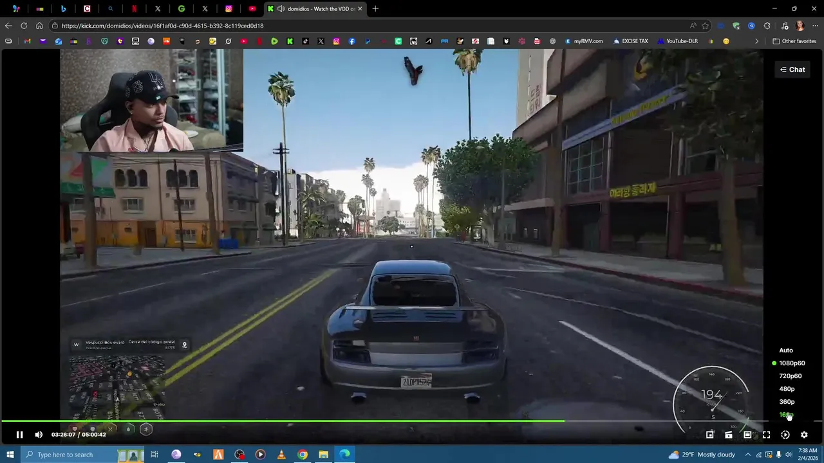Toggle theater mode in the player
Image resolution: width=824 pixels, height=463 pixels.
(x=747, y=435)
